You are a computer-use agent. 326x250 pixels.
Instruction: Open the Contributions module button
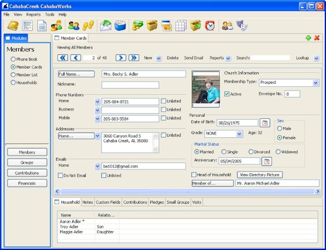pyautogui.click(x=27, y=173)
